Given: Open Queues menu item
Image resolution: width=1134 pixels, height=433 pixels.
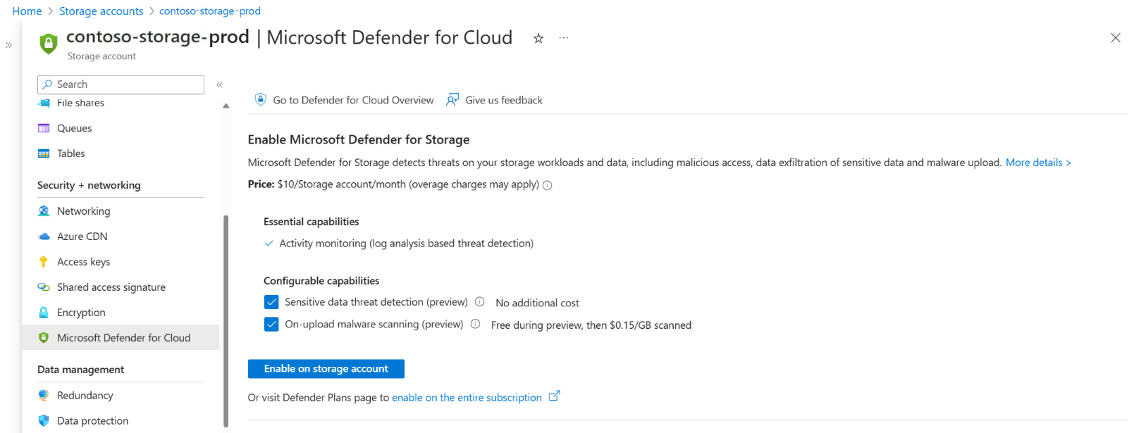Looking at the screenshot, I should (75, 128).
